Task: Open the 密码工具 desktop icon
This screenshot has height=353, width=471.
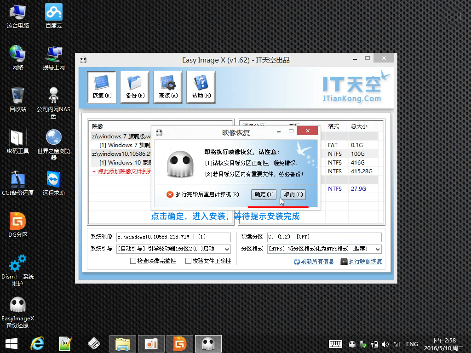Action: click(x=18, y=142)
